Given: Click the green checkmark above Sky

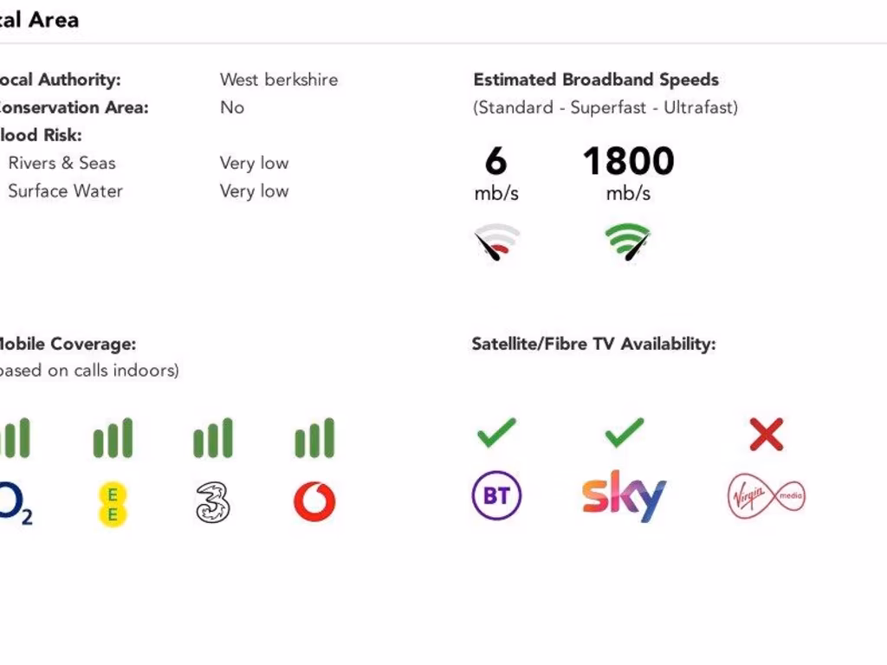Looking at the screenshot, I should [x=625, y=433].
